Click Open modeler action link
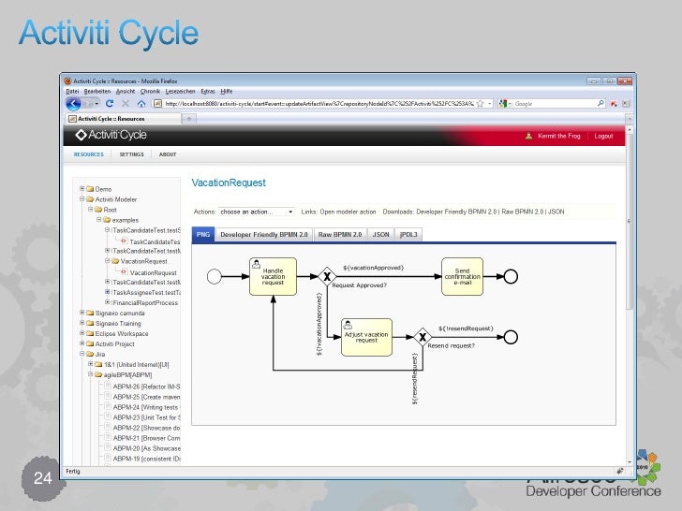The width and height of the screenshot is (682, 511). pos(348,212)
